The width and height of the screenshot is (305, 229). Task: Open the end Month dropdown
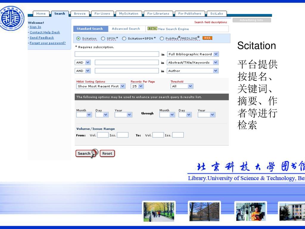167,115
